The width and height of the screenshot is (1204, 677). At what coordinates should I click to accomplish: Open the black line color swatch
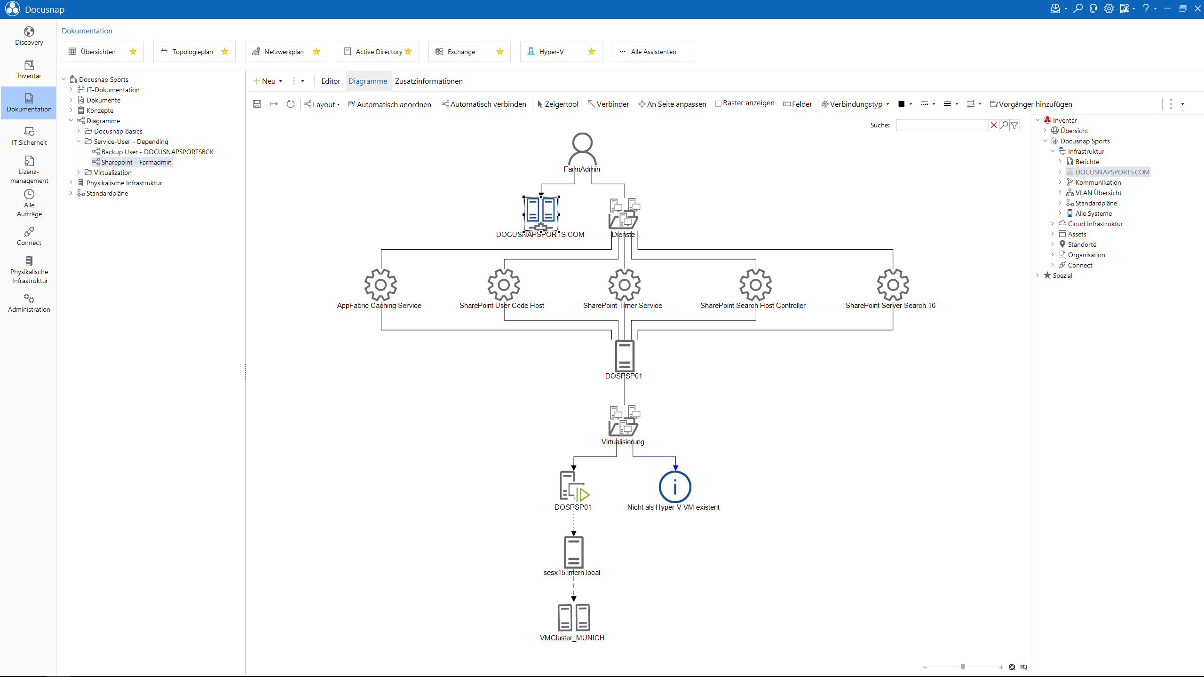(x=902, y=104)
